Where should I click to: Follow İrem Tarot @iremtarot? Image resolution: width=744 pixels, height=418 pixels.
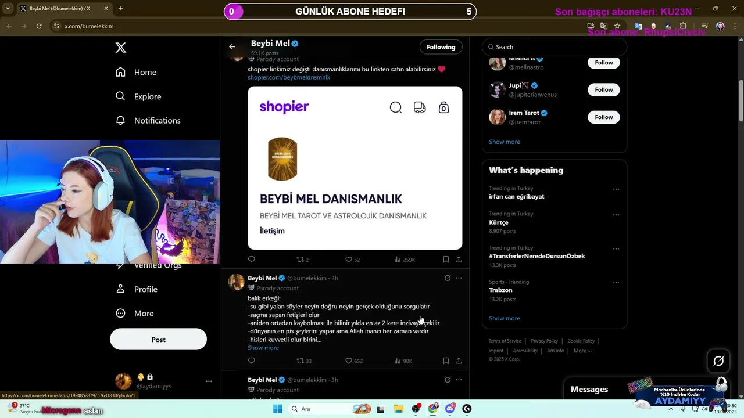click(x=603, y=117)
